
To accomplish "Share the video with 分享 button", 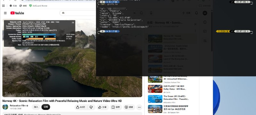I will point(102,107).
